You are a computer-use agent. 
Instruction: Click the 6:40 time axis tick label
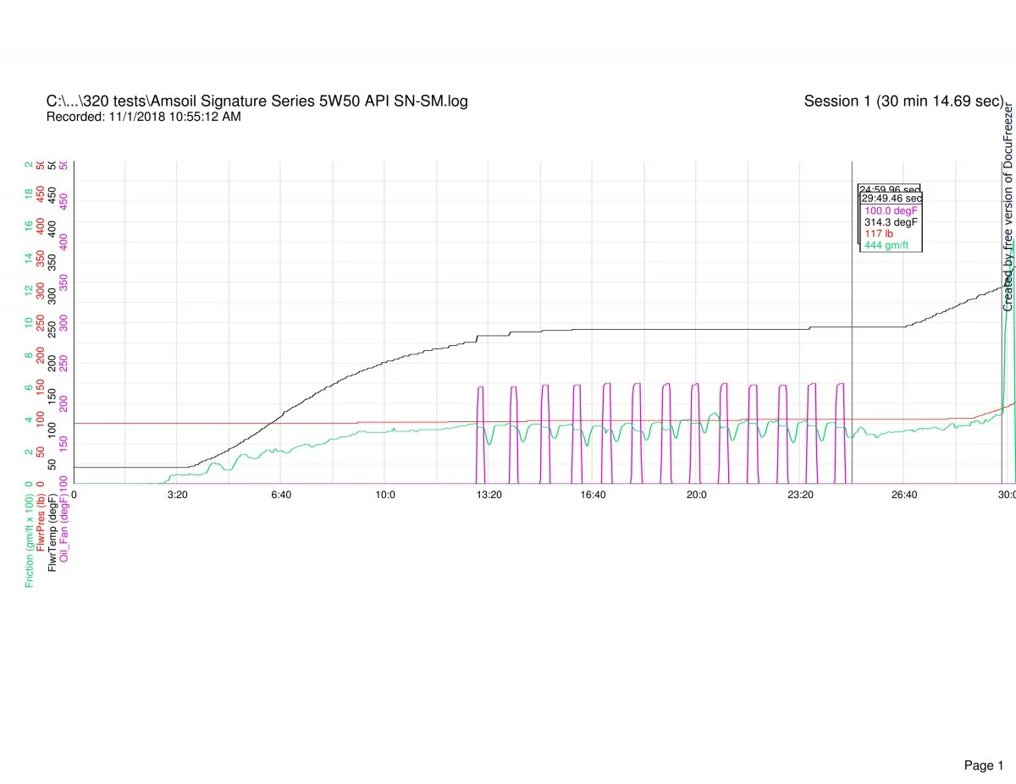tap(281, 494)
